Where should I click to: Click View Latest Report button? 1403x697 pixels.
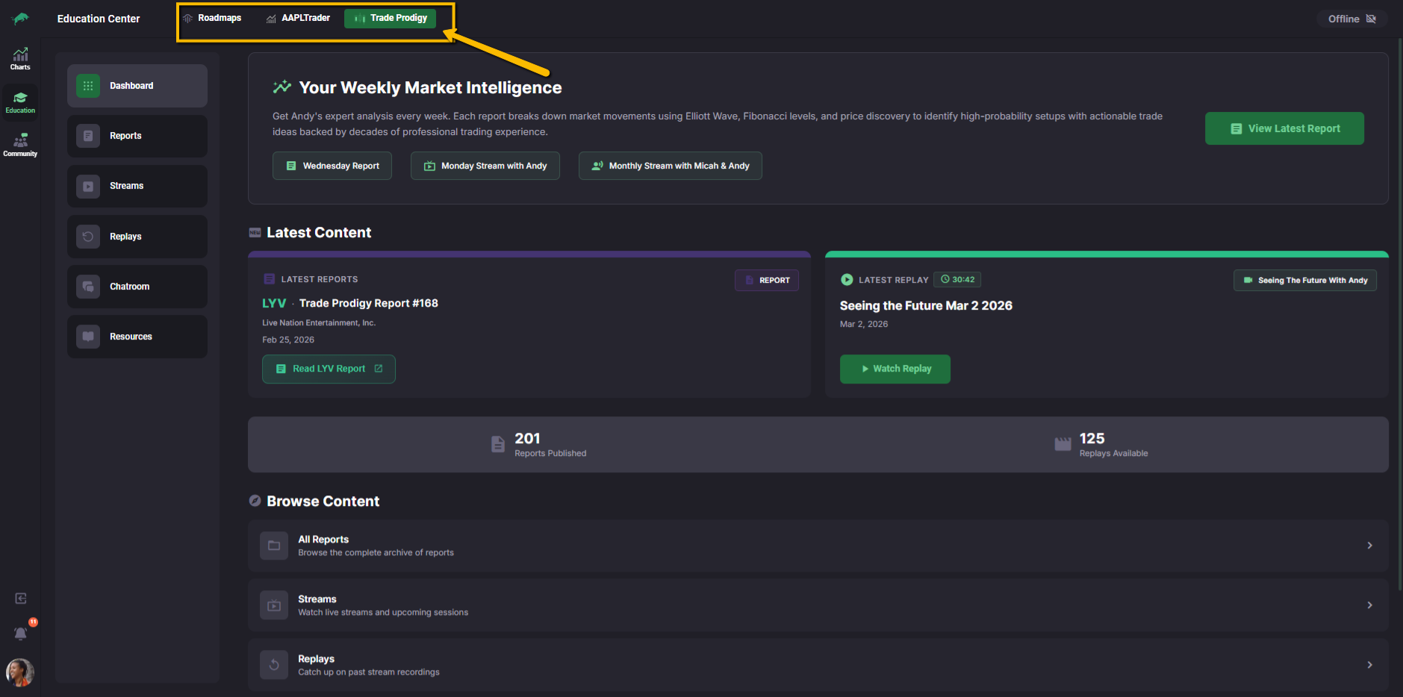(1284, 128)
